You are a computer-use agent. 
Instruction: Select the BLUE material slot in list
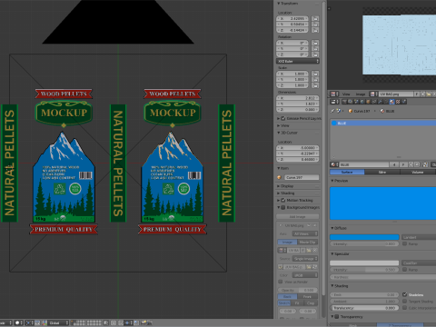click(x=383, y=123)
